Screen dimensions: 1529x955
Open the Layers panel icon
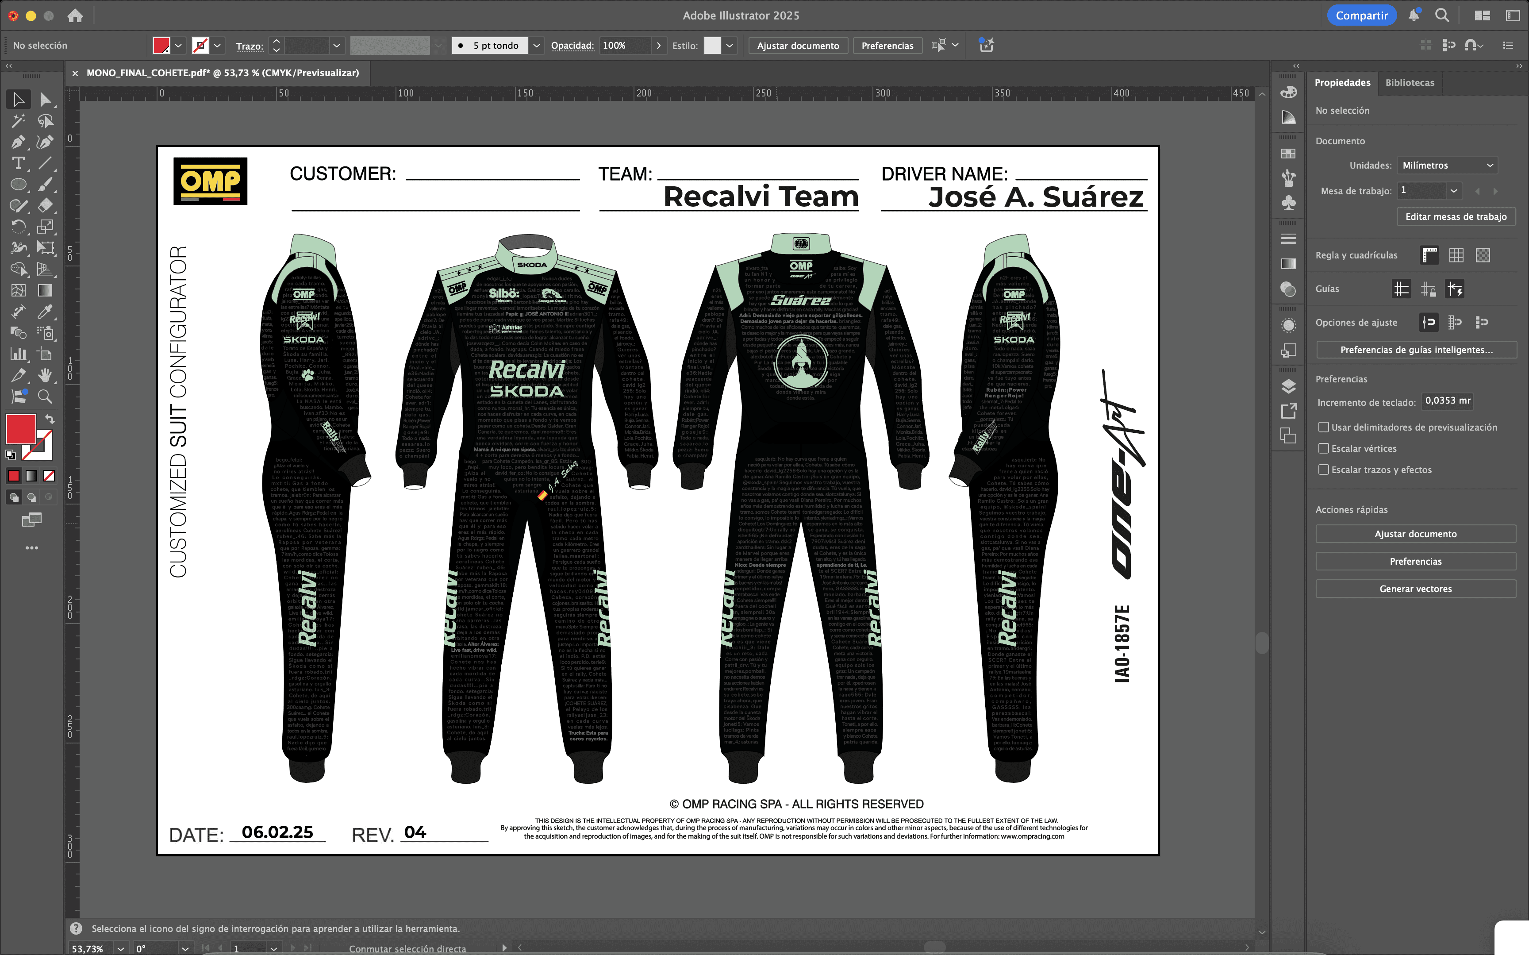[1288, 386]
